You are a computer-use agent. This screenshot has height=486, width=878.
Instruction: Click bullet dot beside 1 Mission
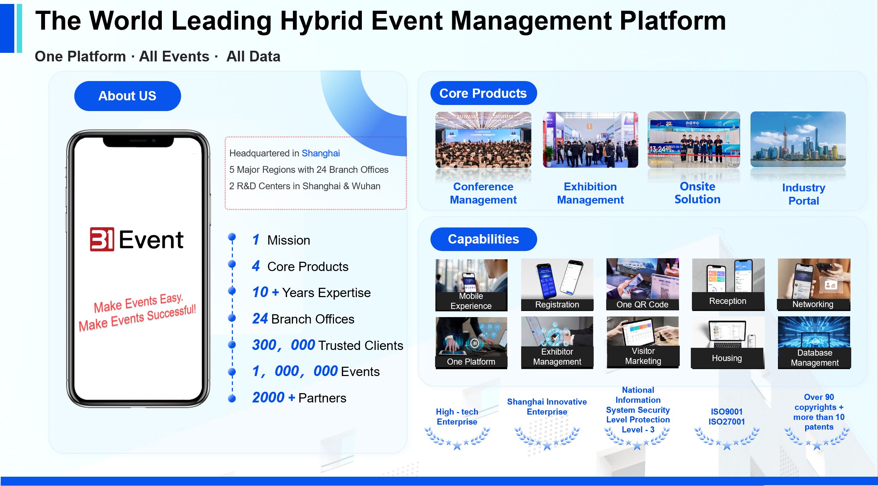pos(232,237)
